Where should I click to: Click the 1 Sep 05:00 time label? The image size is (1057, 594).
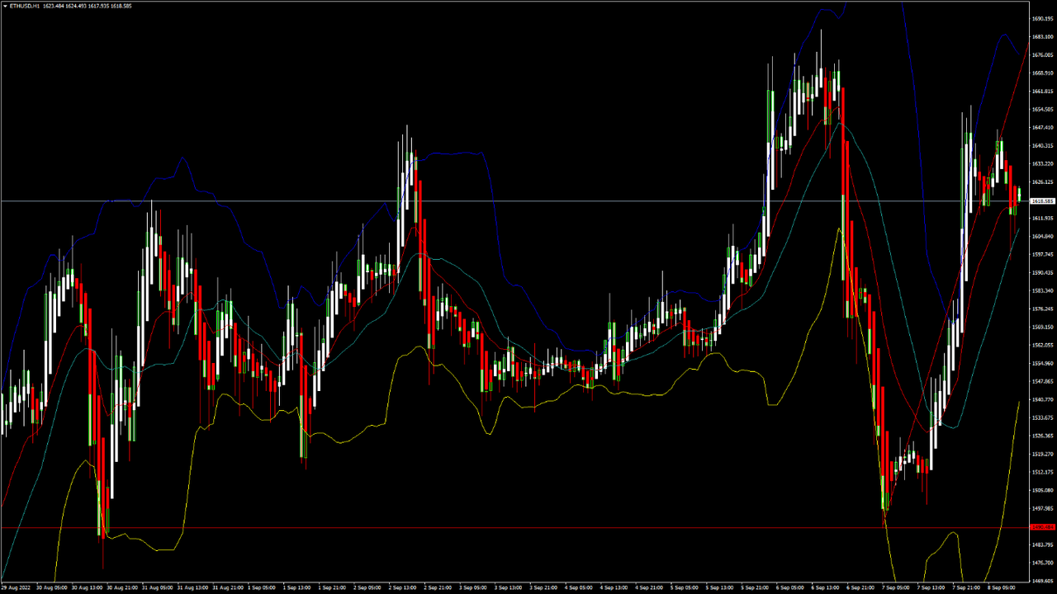[x=263, y=588]
